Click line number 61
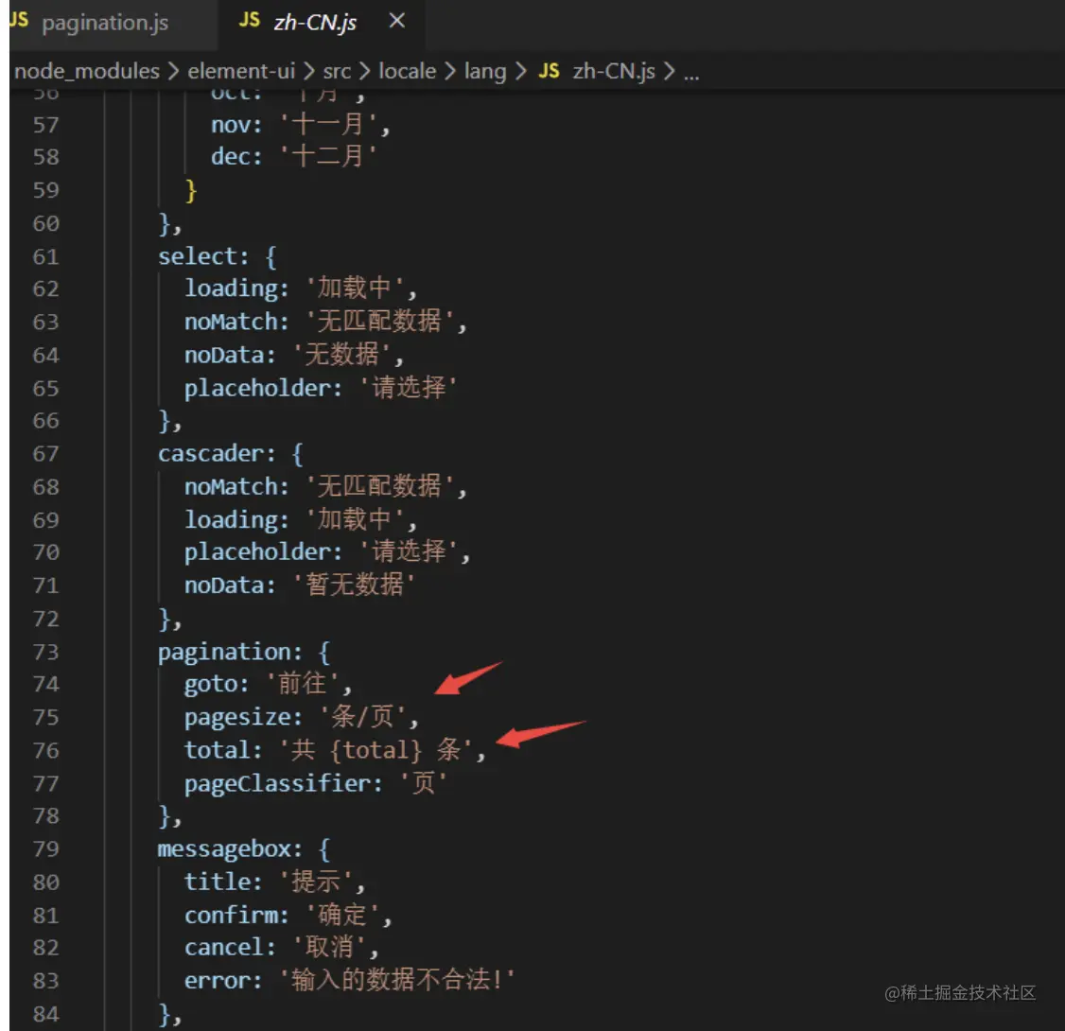 pyautogui.click(x=45, y=256)
